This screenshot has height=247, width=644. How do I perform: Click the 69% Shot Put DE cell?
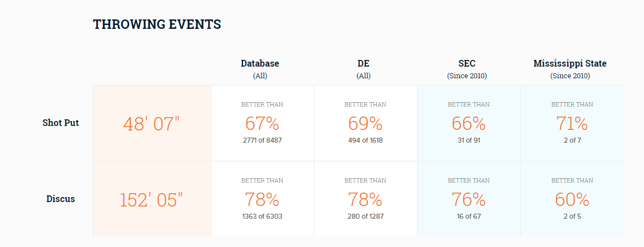point(365,123)
